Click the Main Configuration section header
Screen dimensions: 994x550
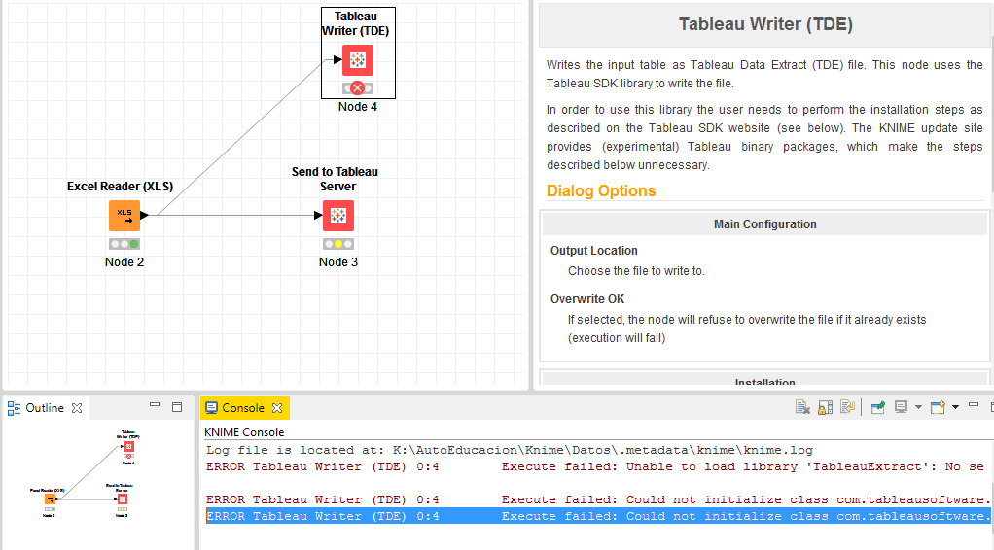coord(764,224)
